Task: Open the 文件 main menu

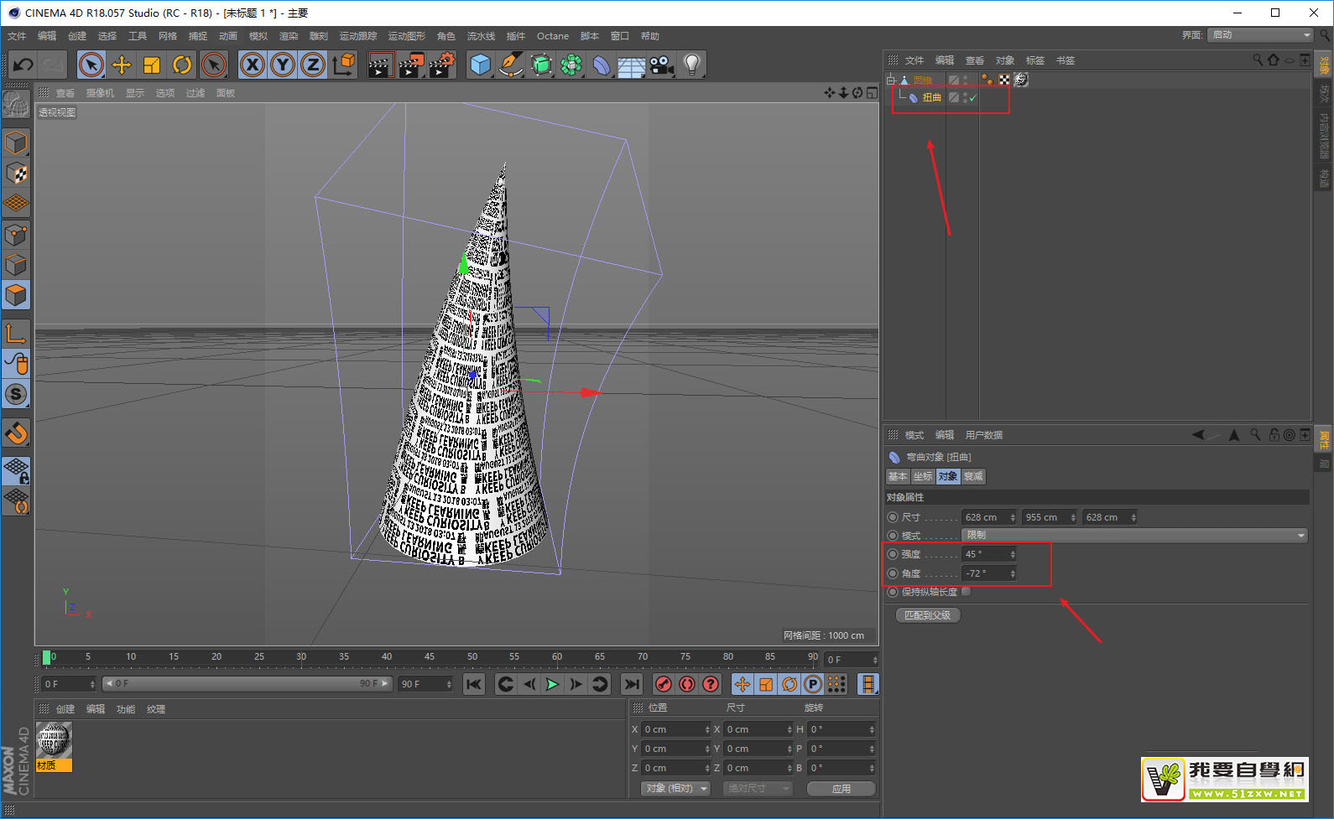Action: pos(17,36)
